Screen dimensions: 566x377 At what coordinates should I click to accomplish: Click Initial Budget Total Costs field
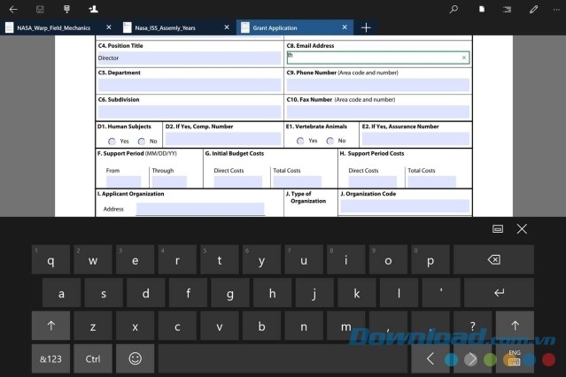[x=297, y=181]
